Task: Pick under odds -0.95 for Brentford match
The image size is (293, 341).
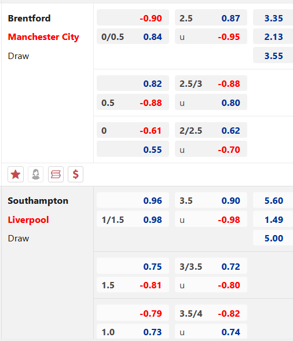Action: click(x=211, y=36)
